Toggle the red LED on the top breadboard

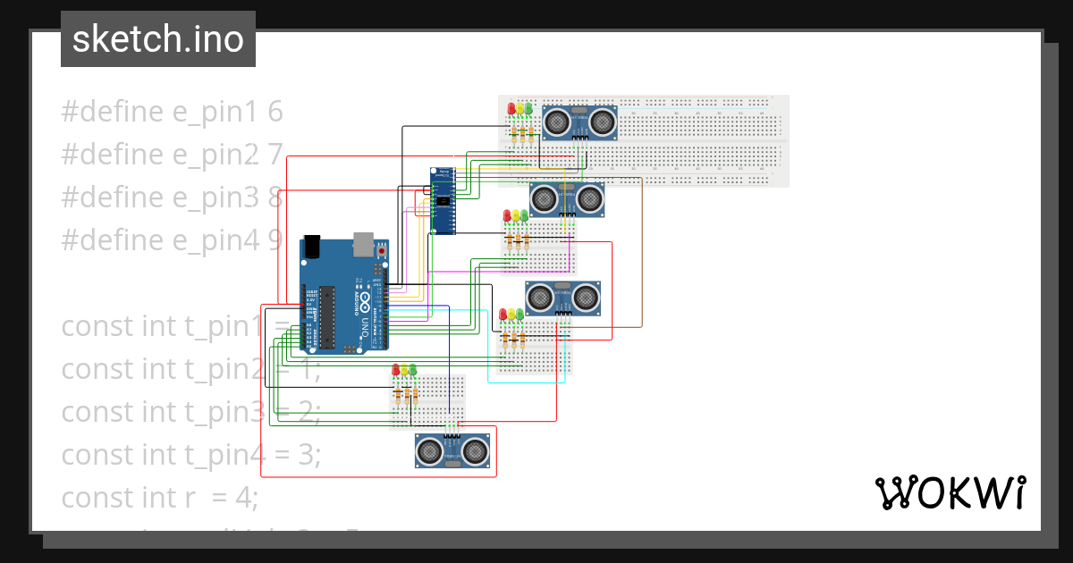[x=511, y=108]
